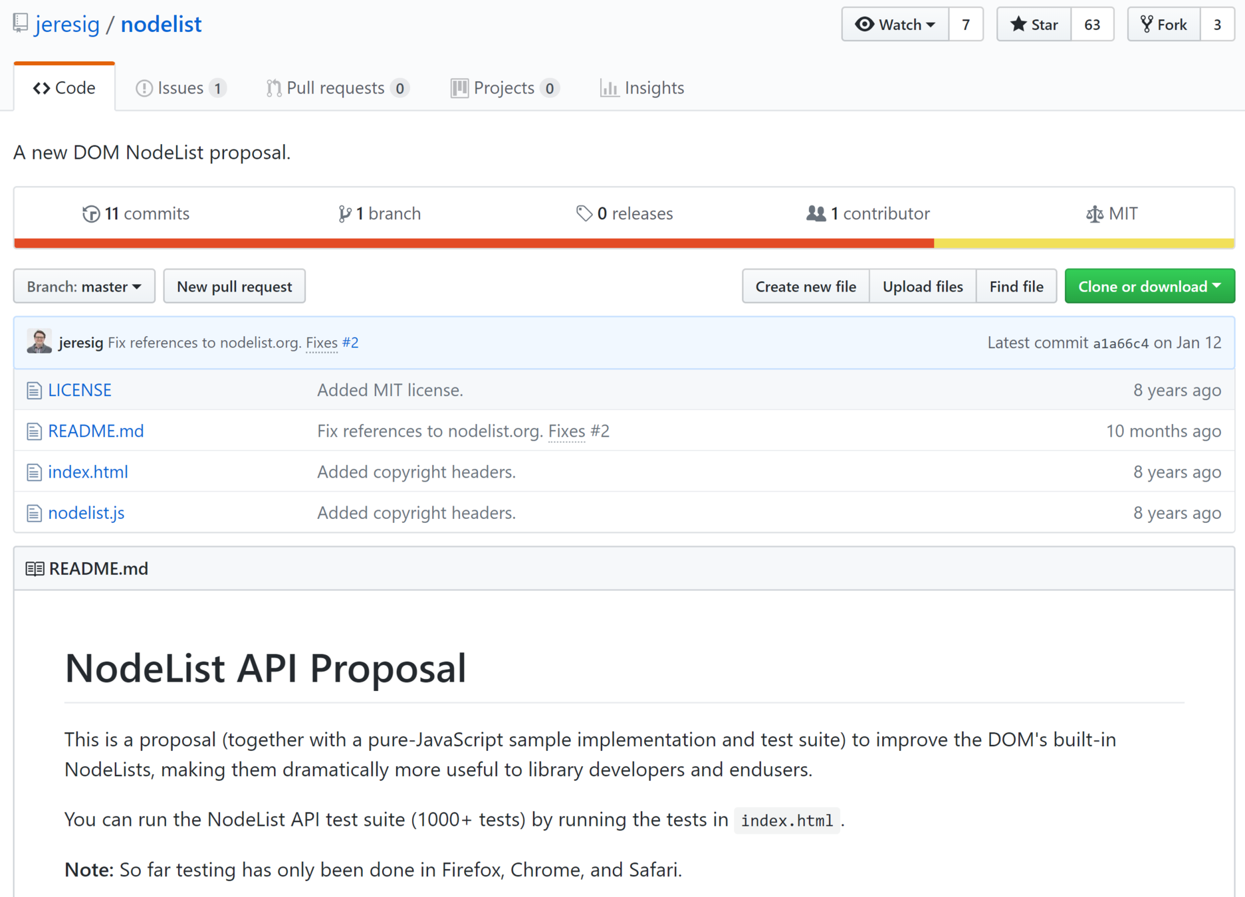Screen dimensions: 1245x897
Task: Click the branch icon next to 1 branch
Action: (344, 214)
